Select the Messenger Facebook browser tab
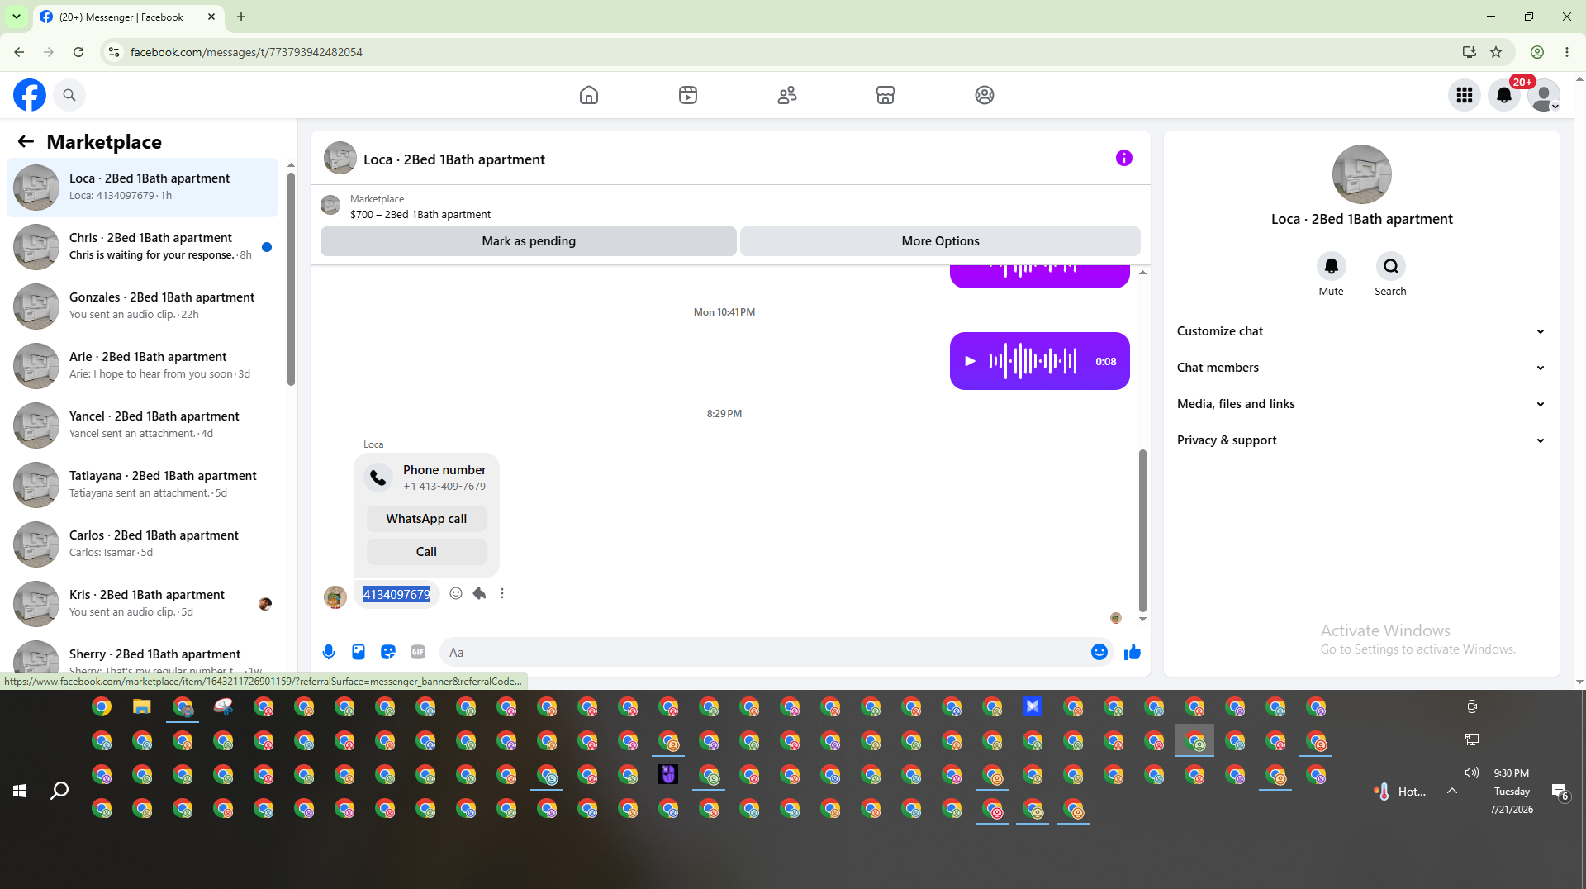1586x889 pixels. [128, 17]
